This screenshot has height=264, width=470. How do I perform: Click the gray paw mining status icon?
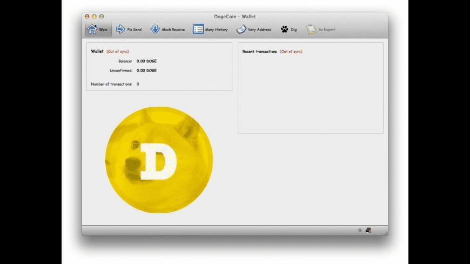coord(360,230)
